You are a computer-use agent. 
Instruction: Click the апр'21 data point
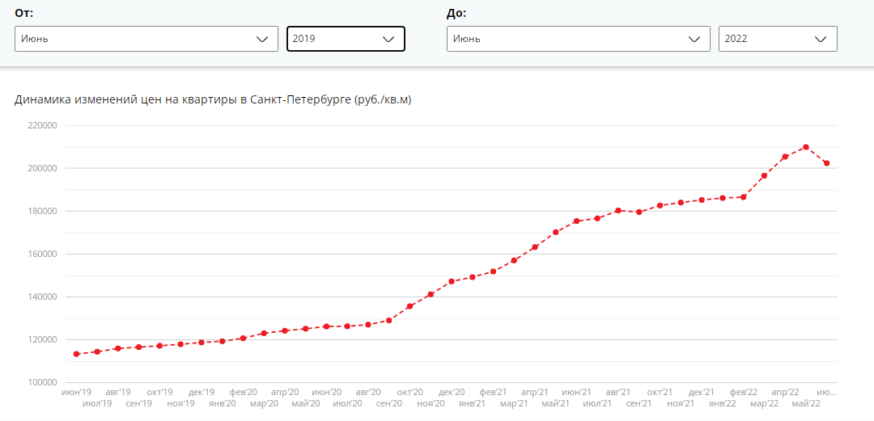(535, 246)
